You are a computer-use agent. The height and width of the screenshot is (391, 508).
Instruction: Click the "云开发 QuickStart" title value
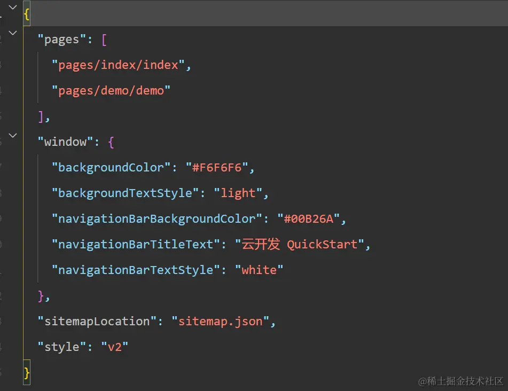[300, 244]
